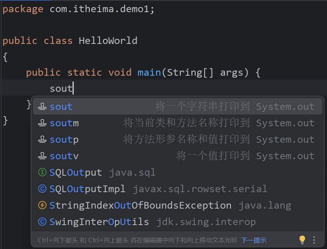Click the exception icon for StringIndexOutOfBoundsException

42,205
